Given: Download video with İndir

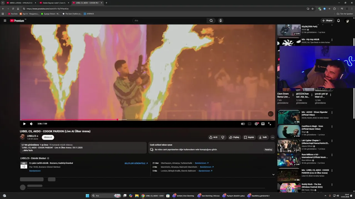Looking at the screenshot, I should click(263, 137).
